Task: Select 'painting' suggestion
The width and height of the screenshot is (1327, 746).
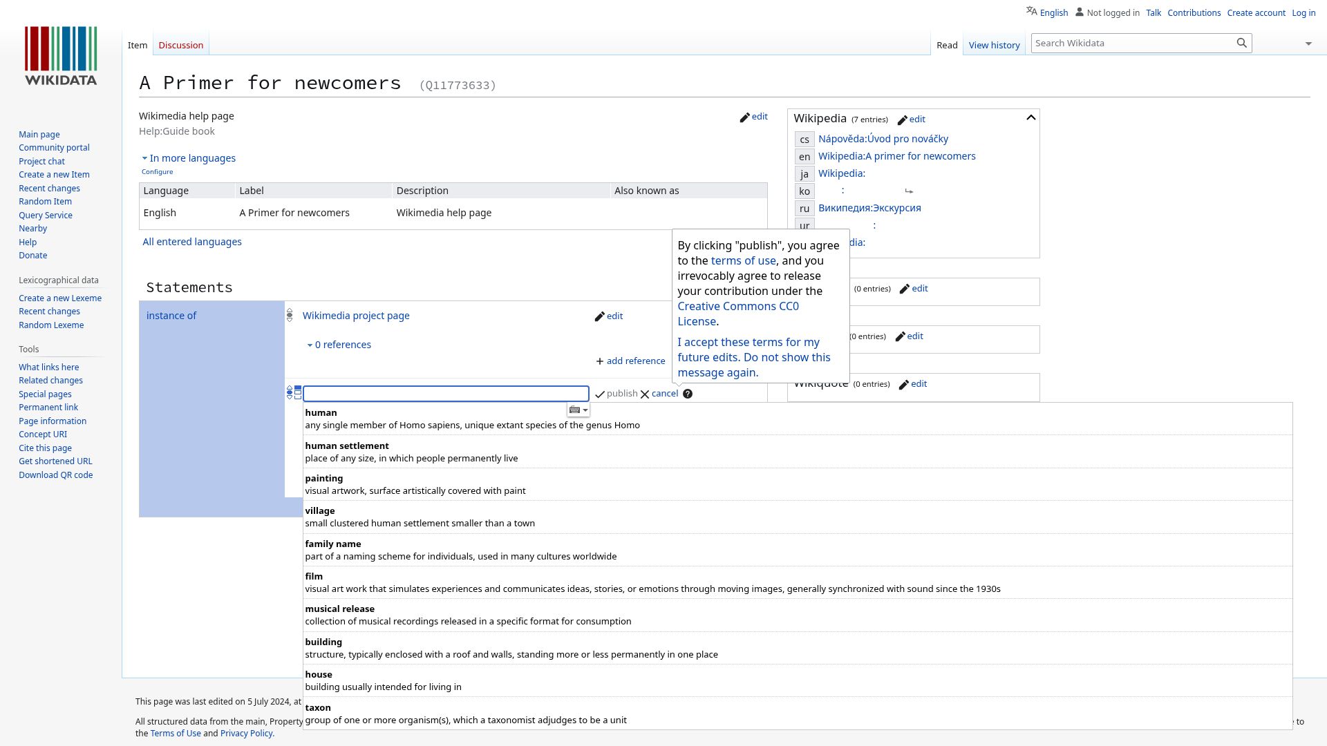Action: click(798, 484)
